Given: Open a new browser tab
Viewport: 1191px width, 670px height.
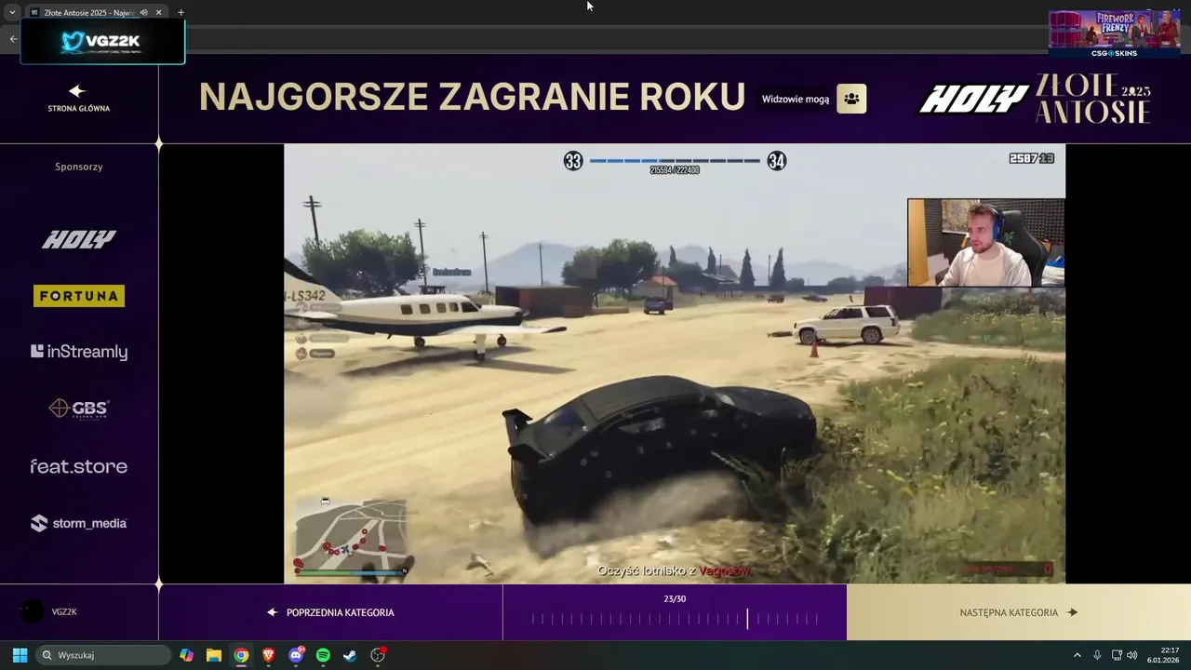Looking at the screenshot, I should [x=181, y=12].
